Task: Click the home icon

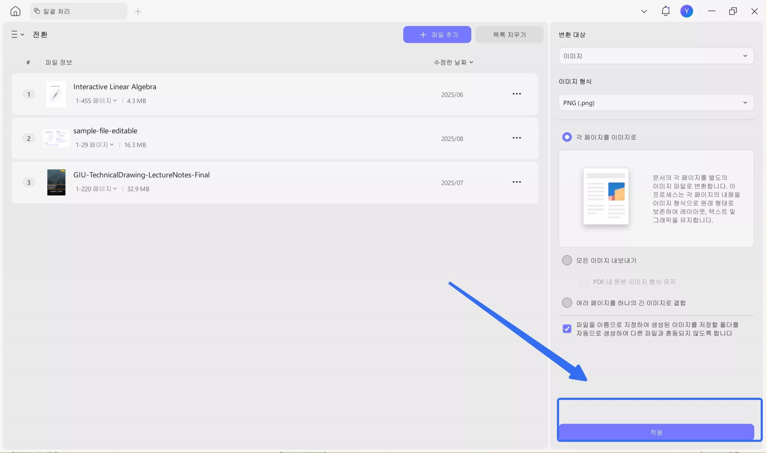Action: (15, 11)
